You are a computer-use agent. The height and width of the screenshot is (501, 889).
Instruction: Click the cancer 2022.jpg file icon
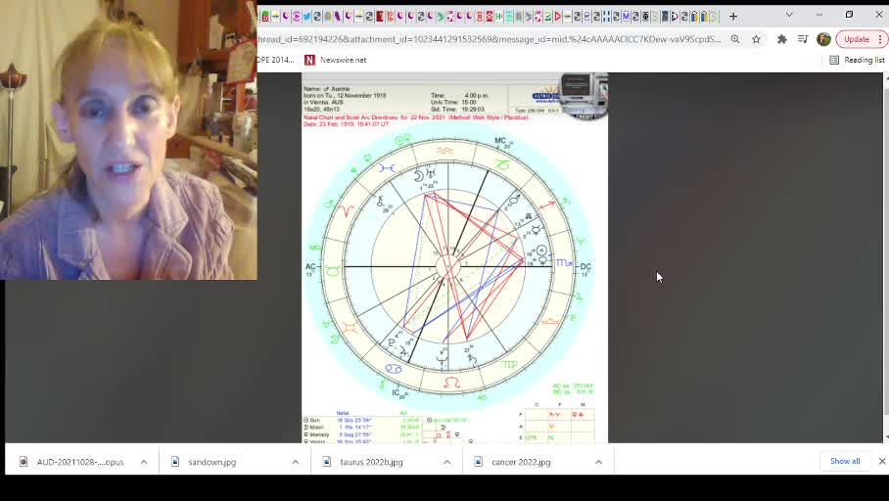(478, 462)
